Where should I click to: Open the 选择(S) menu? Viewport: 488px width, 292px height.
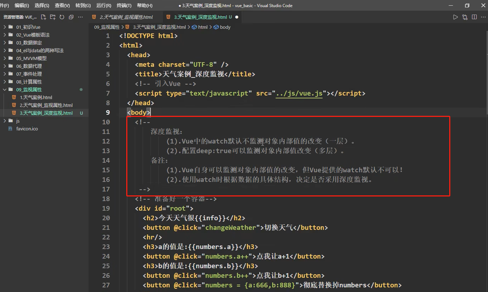42,6
